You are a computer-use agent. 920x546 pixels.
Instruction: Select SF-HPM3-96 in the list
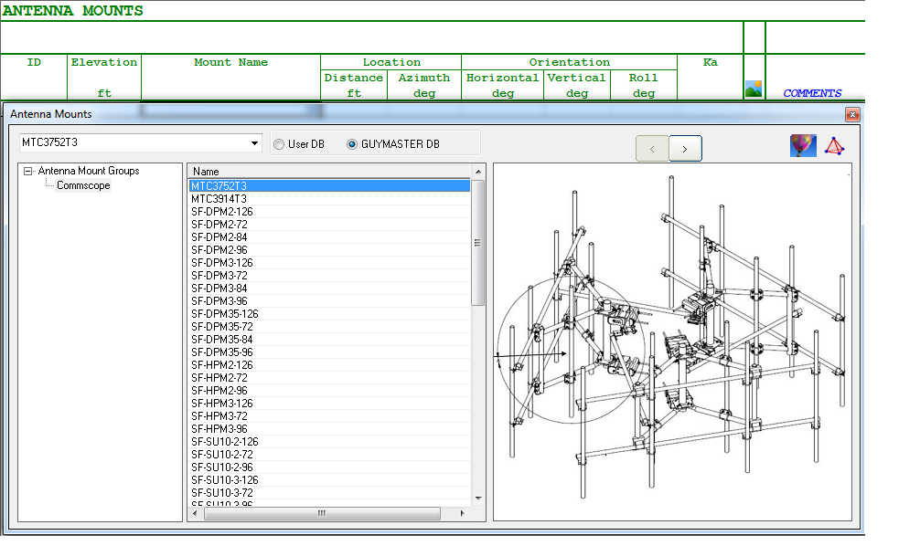329,429
